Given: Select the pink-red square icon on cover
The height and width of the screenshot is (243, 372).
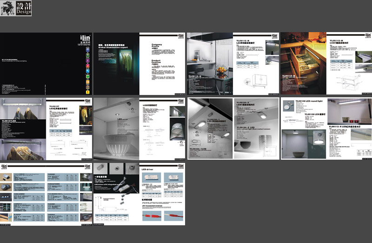Looking at the screenshot, I should (87, 66).
